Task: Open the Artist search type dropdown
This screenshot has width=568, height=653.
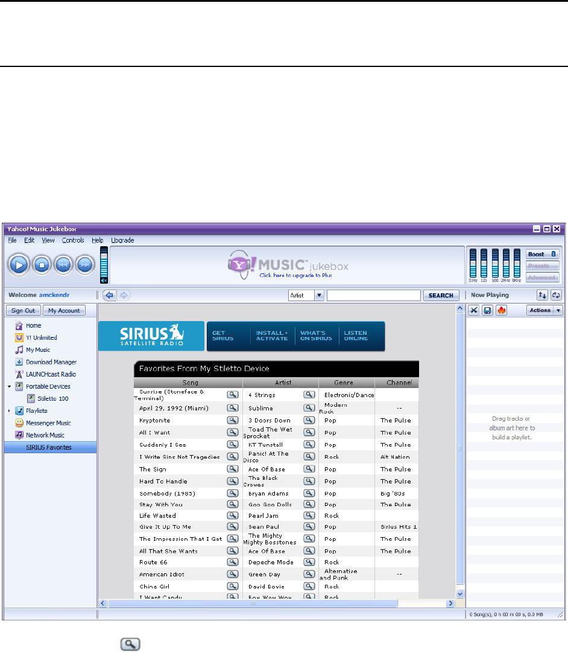Action: 319,295
